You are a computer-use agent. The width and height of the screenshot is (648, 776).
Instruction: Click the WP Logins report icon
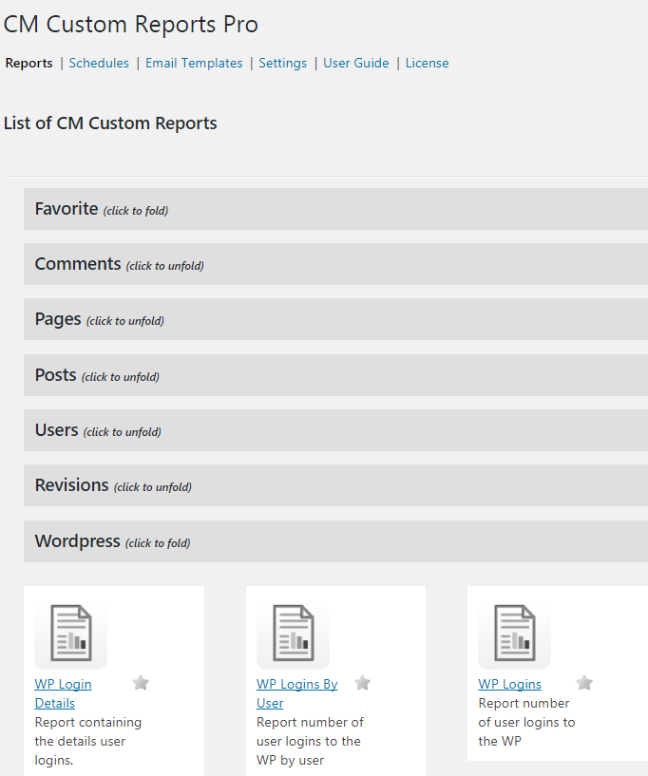[x=514, y=635]
